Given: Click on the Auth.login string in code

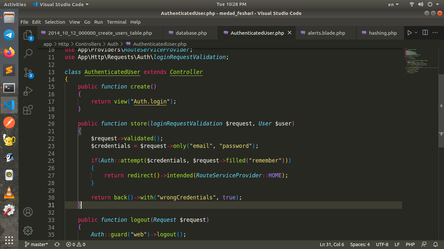Looking at the screenshot, I should pyautogui.click(x=150, y=101).
